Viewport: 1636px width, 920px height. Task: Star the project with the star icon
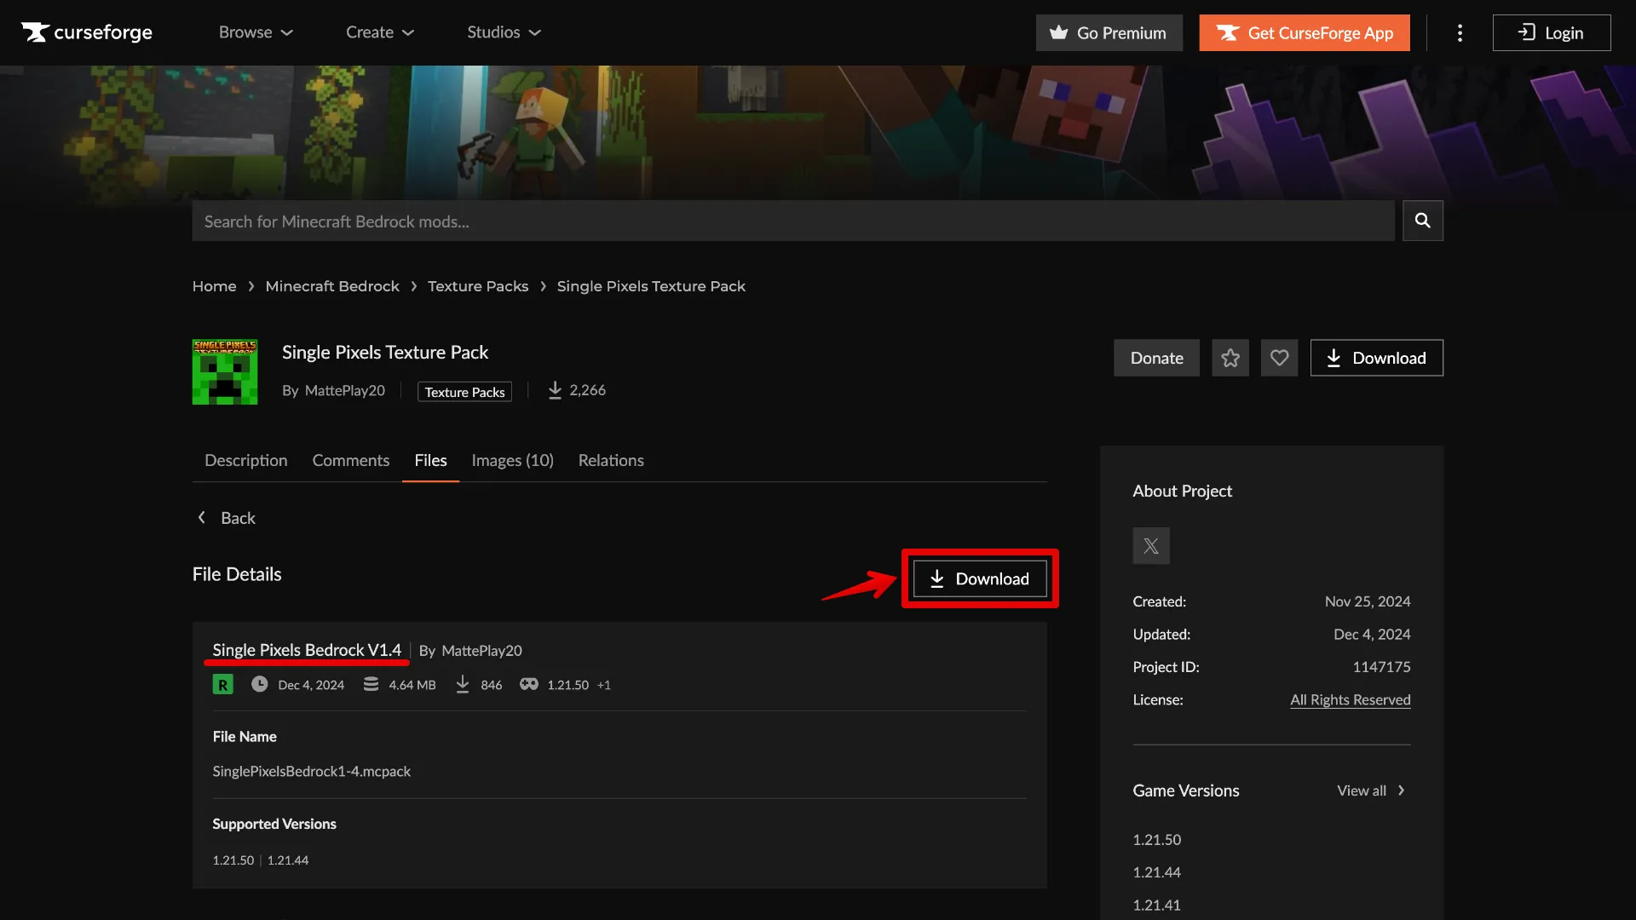(1230, 358)
